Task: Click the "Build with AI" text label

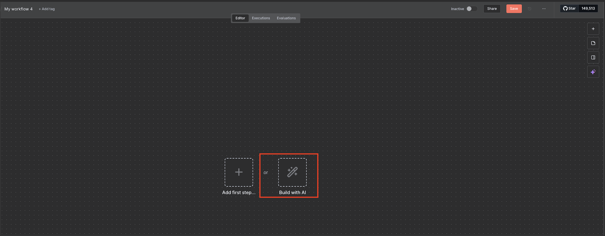Action: tap(292, 193)
